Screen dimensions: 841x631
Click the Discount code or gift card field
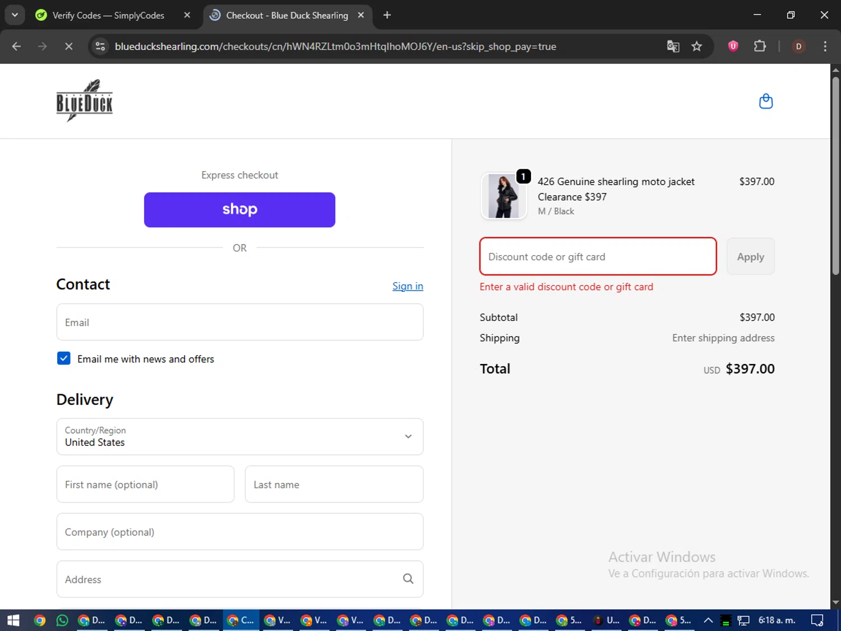[x=598, y=256]
